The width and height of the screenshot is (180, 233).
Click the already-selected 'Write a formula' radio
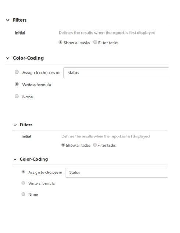(17, 84)
